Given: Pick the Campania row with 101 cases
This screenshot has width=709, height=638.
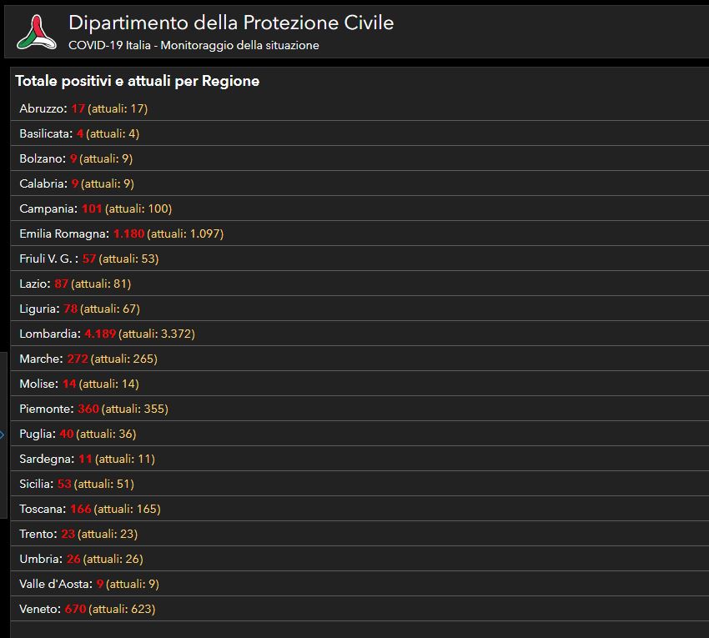Looking at the screenshot, I should (x=360, y=208).
